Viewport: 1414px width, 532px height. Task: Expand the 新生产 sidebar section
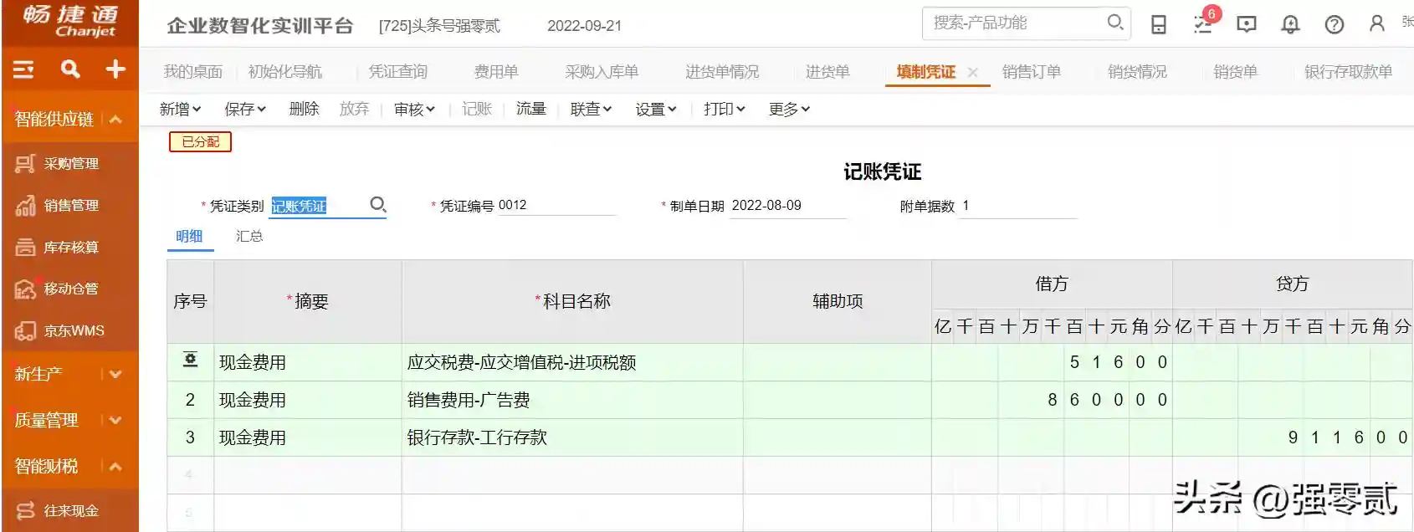pos(115,375)
